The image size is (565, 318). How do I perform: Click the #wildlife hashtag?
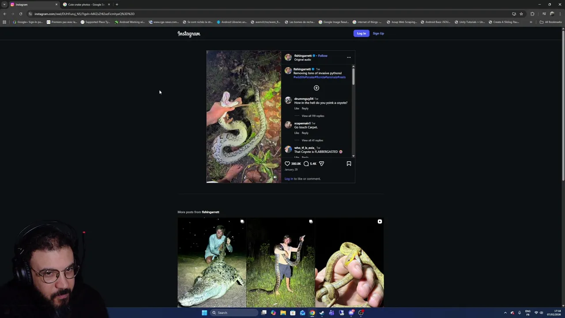[x=299, y=77]
